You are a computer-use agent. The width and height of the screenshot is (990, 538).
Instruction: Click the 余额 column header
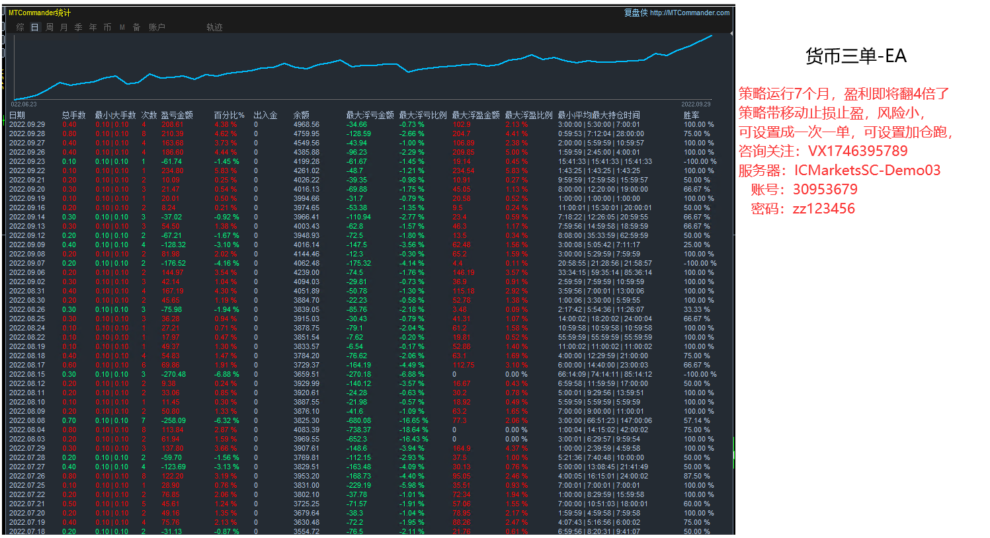coord(301,115)
